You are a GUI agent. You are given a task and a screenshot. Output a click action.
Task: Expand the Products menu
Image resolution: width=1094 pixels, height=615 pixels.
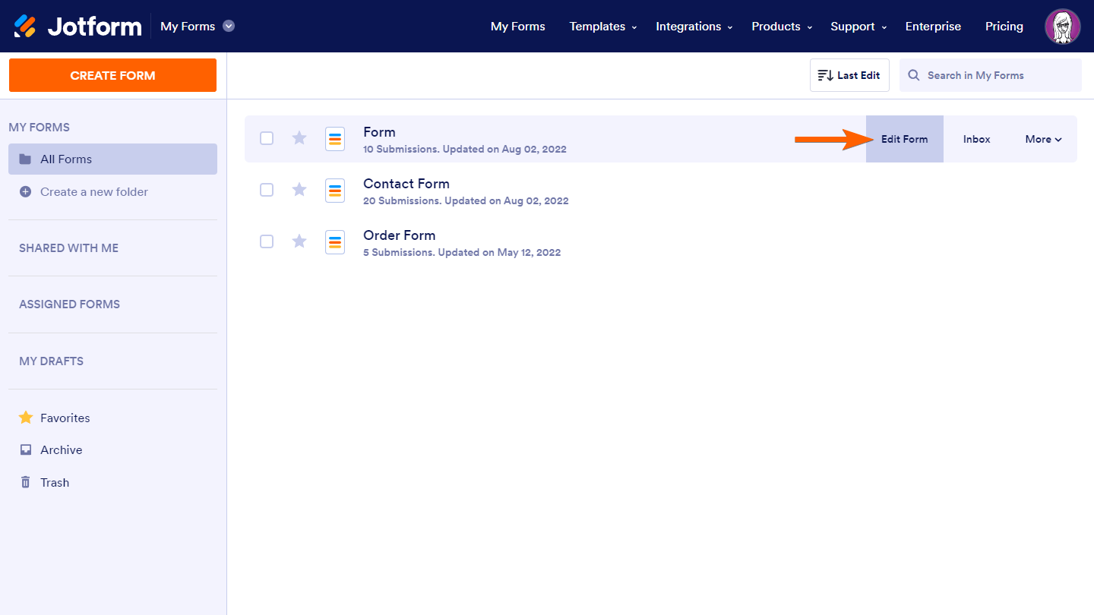tap(782, 27)
